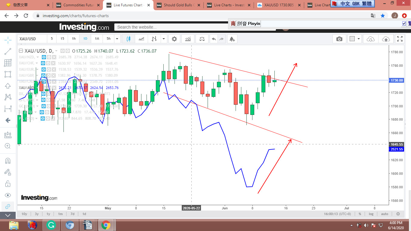This screenshot has width=411, height=231.
Task: Set the chart range to 1y
Action: (48, 214)
